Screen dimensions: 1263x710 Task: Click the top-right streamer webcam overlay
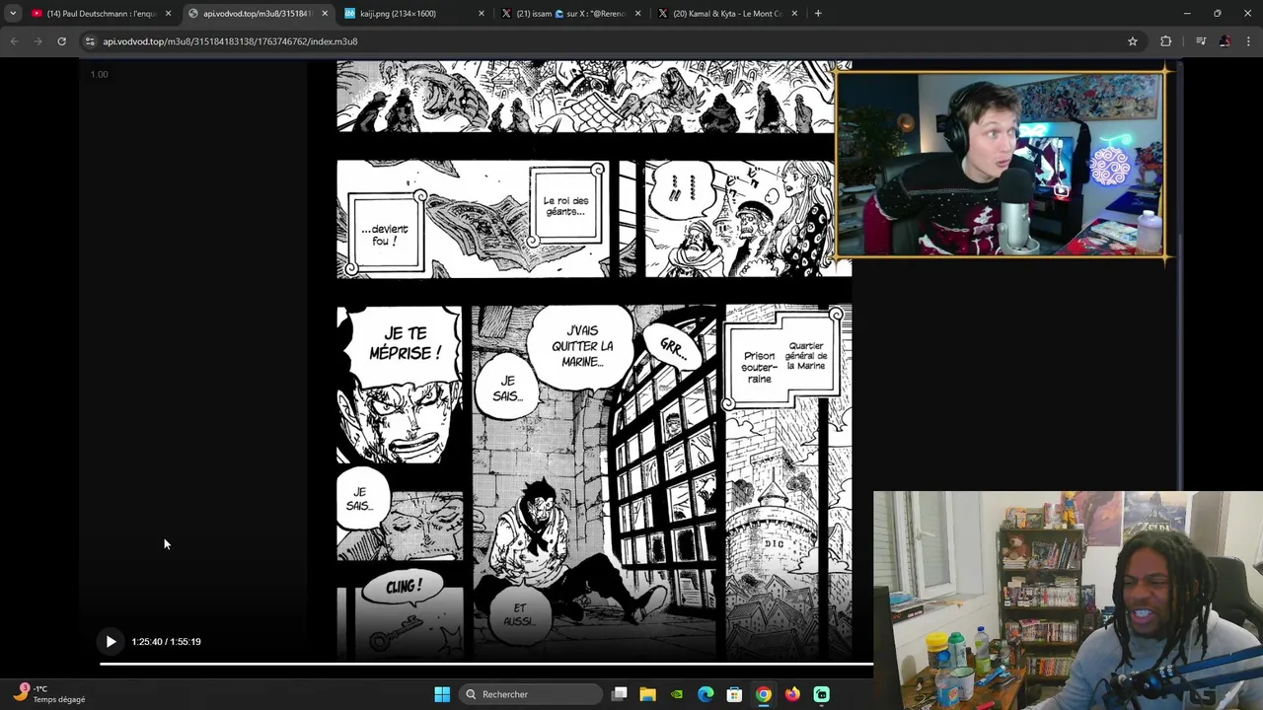[1001, 164]
